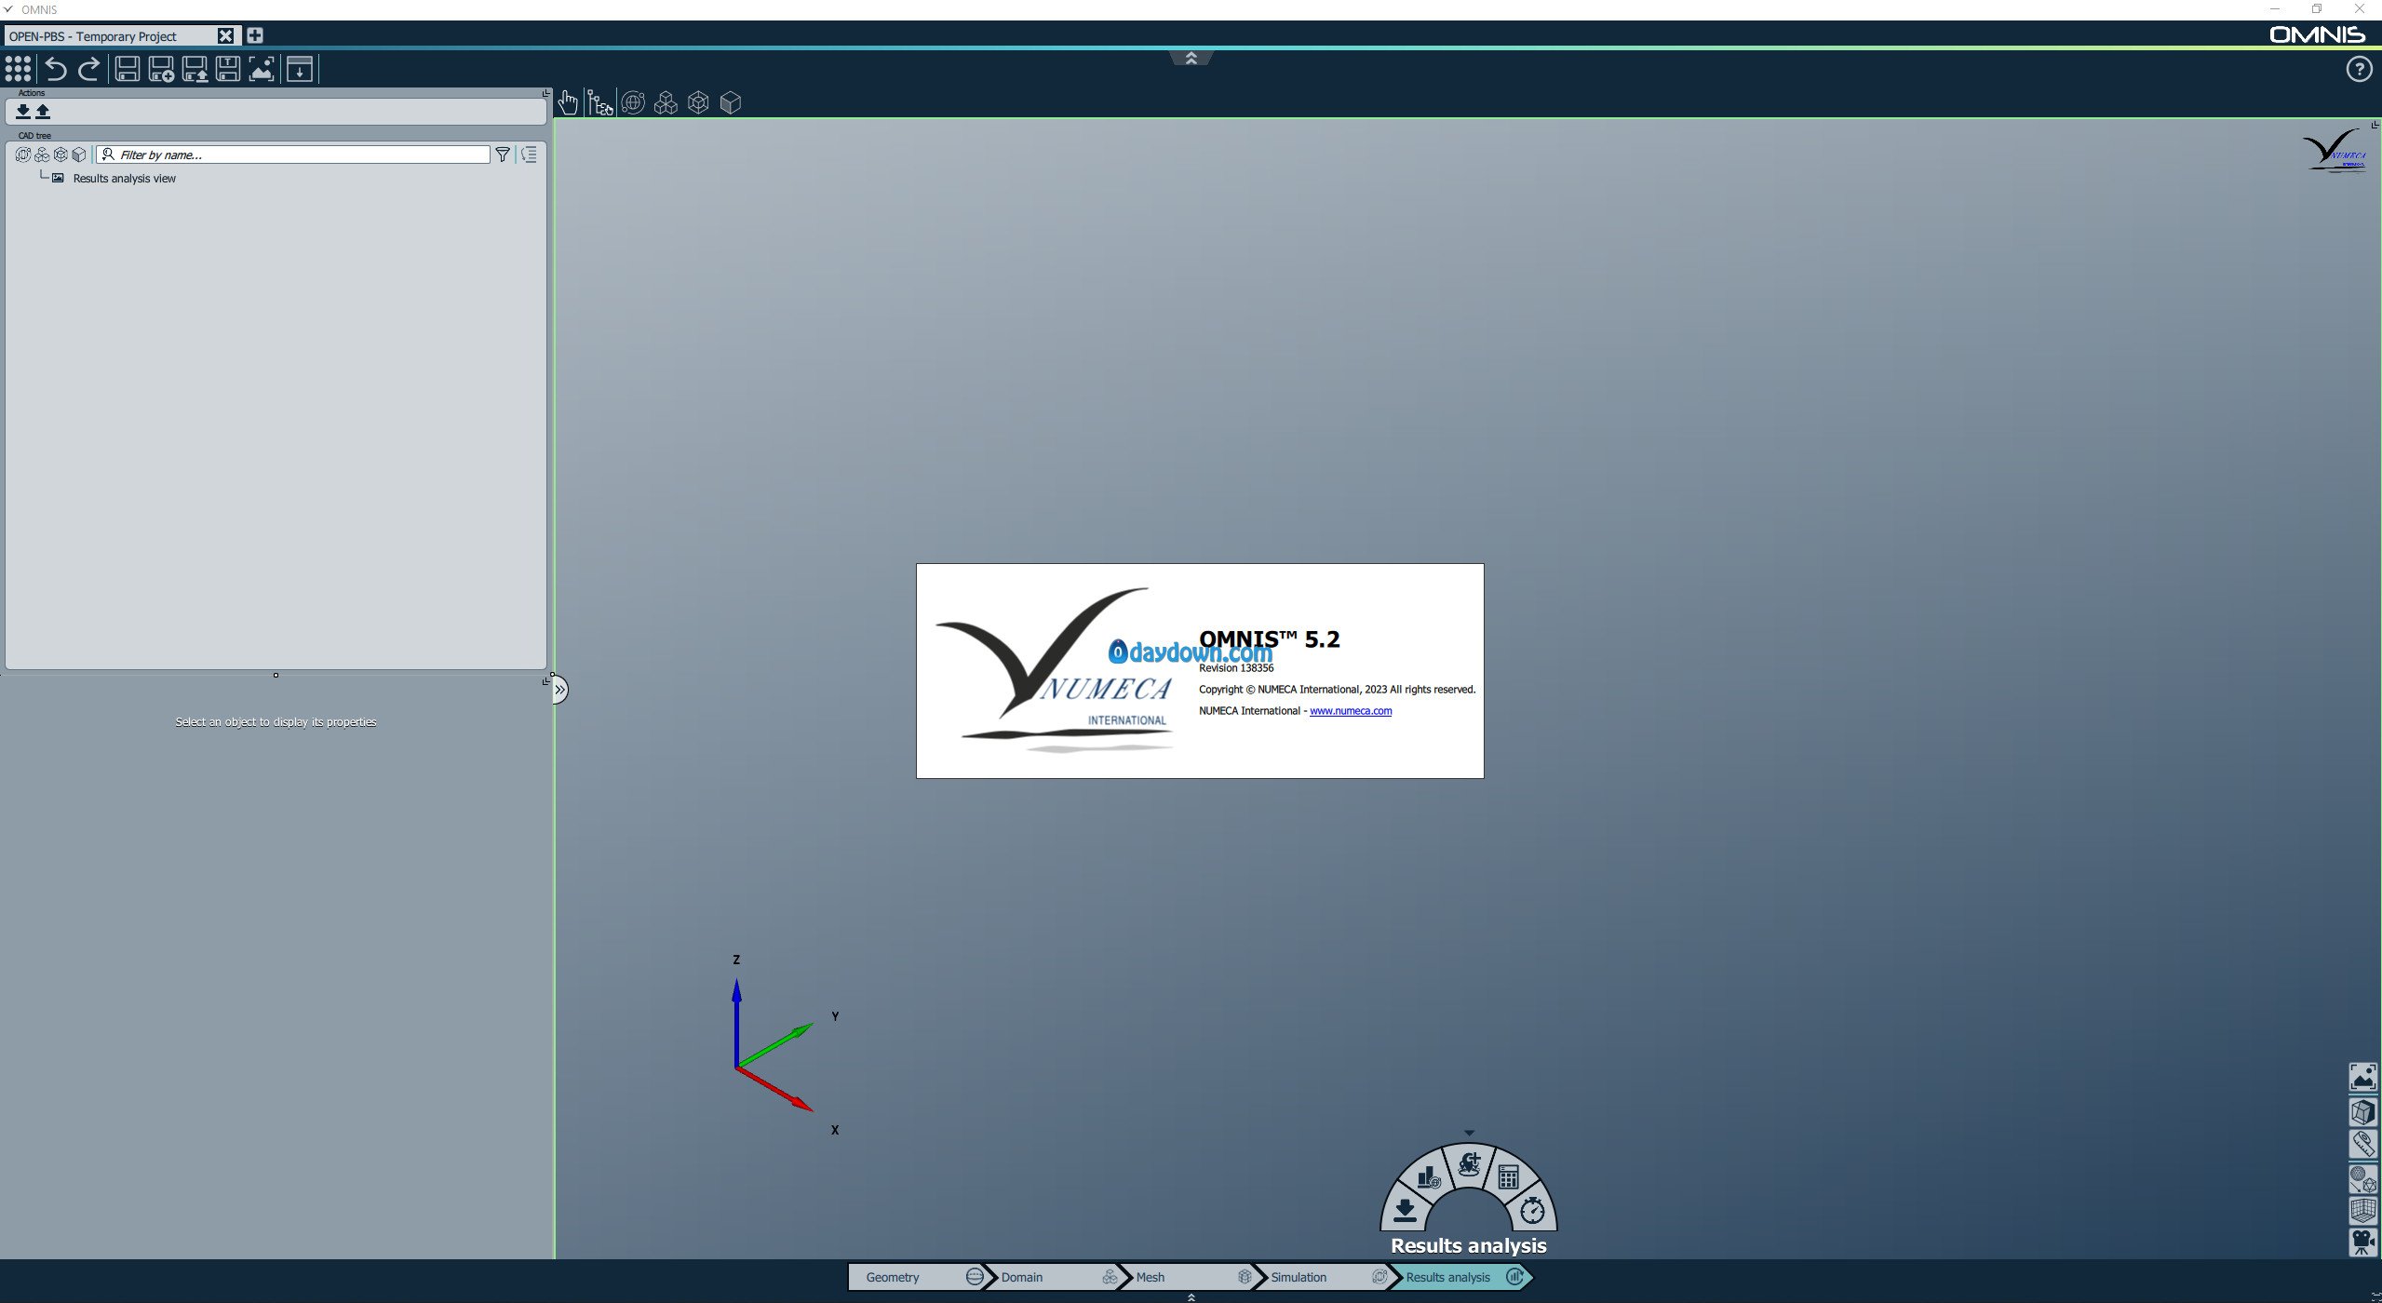The height and width of the screenshot is (1303, 2382).
Task: Click the screenshot capture icon in top toolbar
Action: (x=262, y=69)
